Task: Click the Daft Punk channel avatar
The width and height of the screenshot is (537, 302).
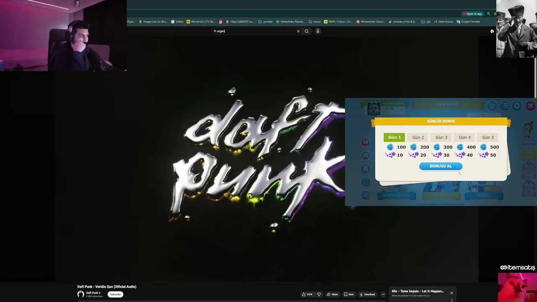Action: (x=81, y=294)
